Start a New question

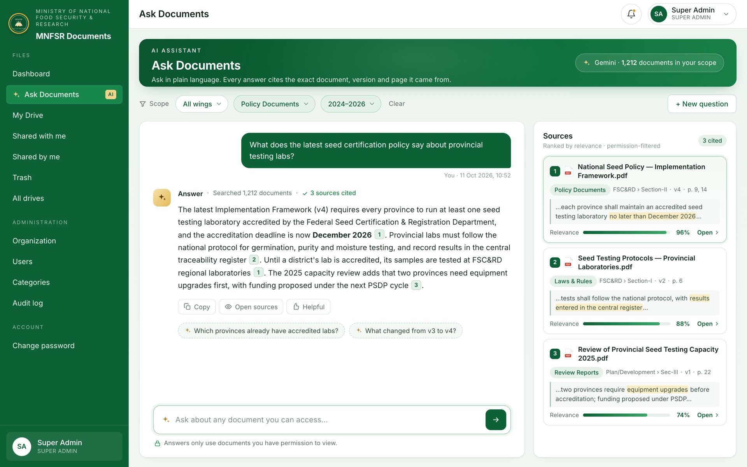[x=702, y=104]
